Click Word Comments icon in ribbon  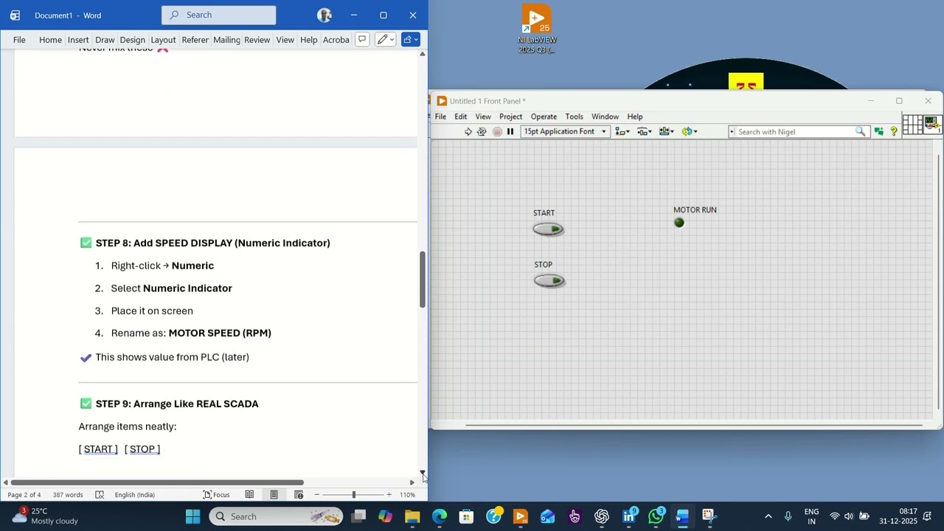[361, 40]
